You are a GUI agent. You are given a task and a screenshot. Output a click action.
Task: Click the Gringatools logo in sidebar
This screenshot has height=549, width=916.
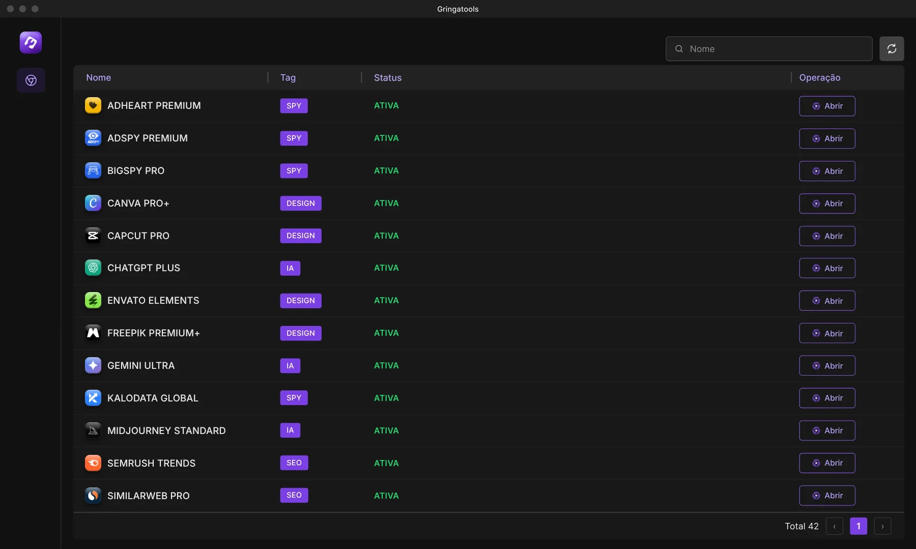click(31, 42)
